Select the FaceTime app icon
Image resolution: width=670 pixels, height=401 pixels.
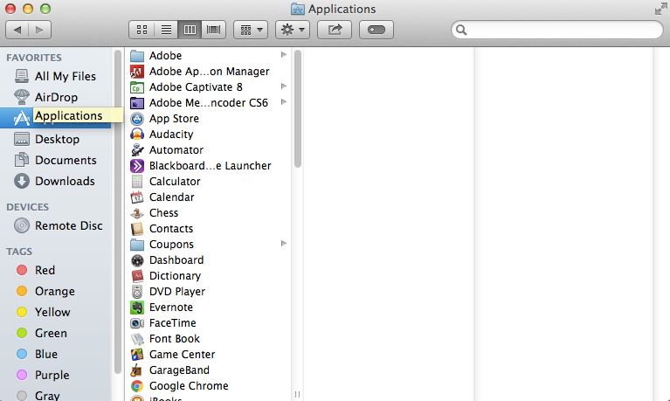tap(137, 323)
